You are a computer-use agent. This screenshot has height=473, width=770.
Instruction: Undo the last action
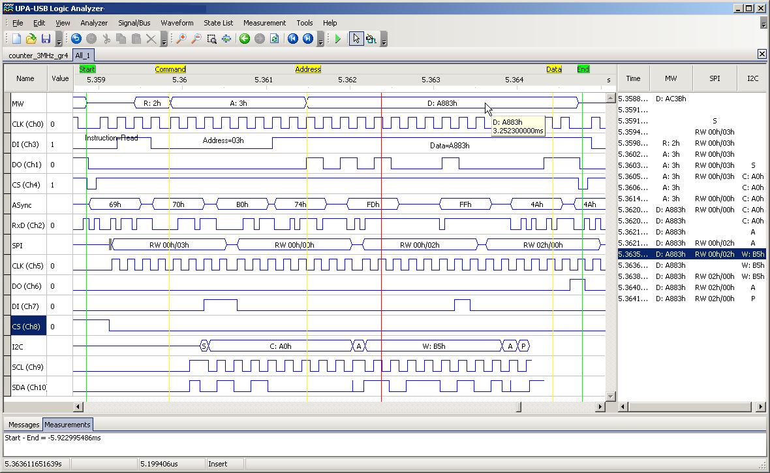[x=76, y=39]
